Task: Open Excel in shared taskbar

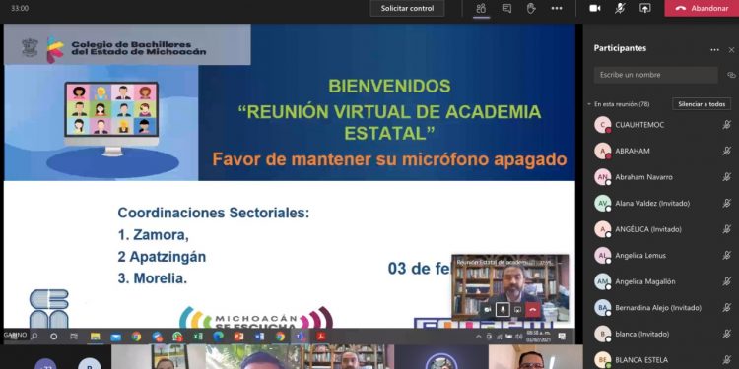Action: tap(198, 337)
